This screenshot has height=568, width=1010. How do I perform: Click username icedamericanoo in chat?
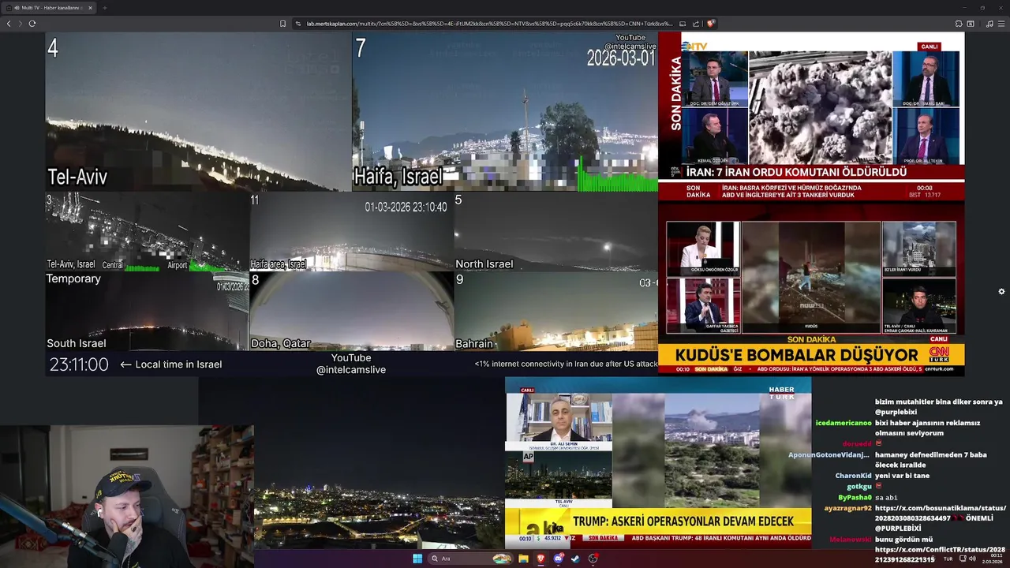[x=844, y=423]
